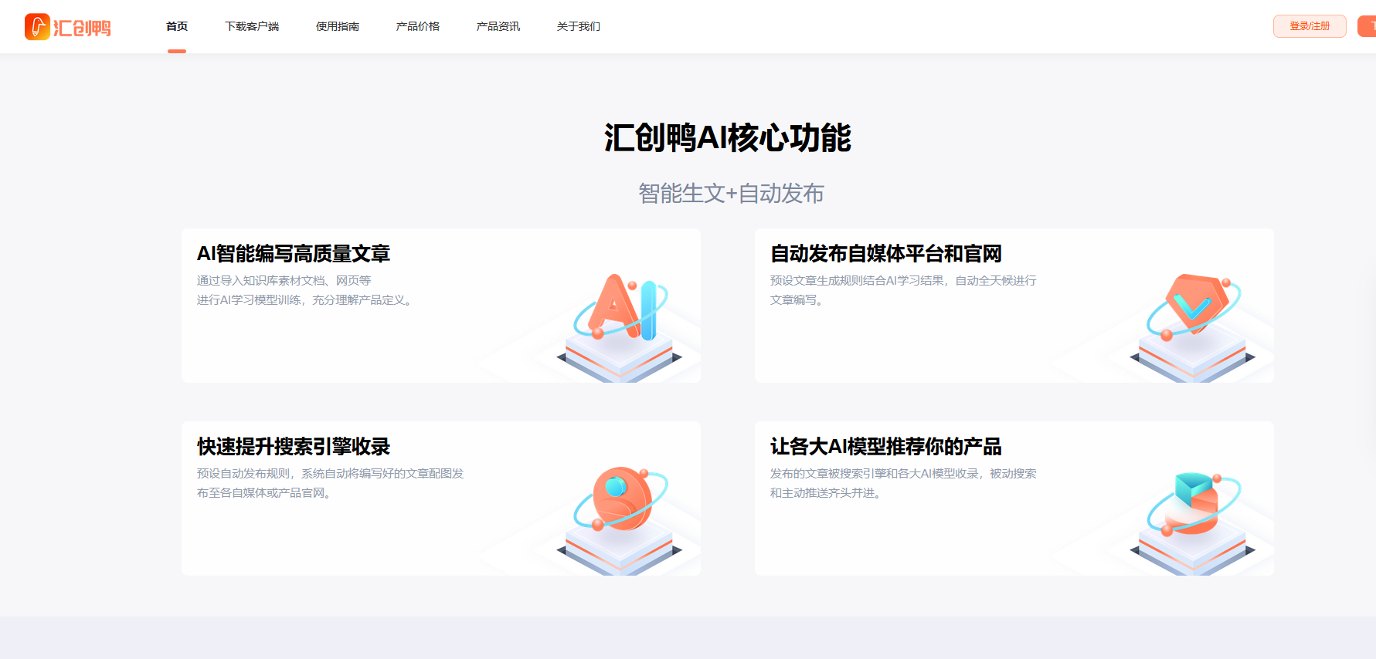Select the 快速提升搜索引擎收录 card heading

point(294,447)
